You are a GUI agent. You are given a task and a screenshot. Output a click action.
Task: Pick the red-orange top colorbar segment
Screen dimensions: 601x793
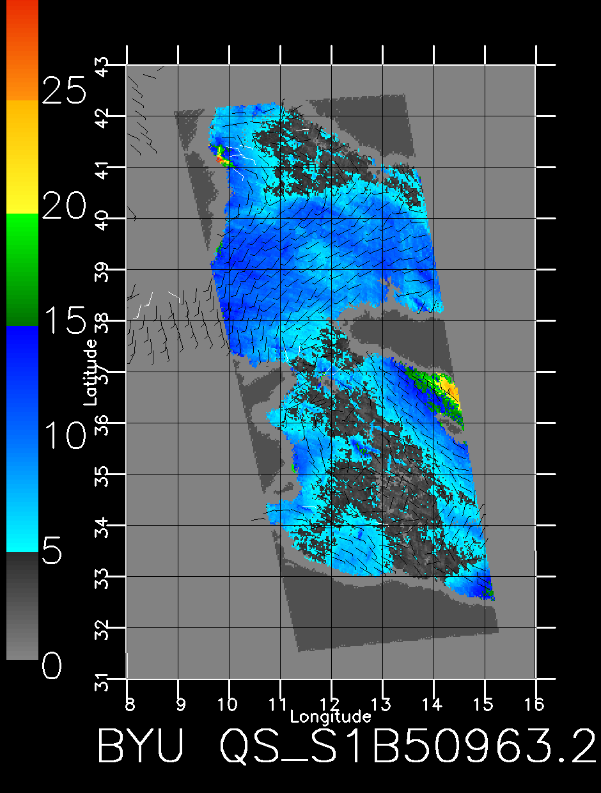(x=22, y=50)
